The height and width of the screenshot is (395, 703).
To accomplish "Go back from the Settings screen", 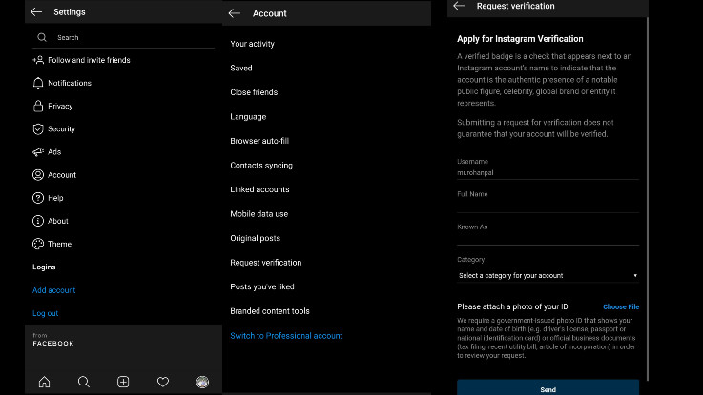I will point(36,12).
